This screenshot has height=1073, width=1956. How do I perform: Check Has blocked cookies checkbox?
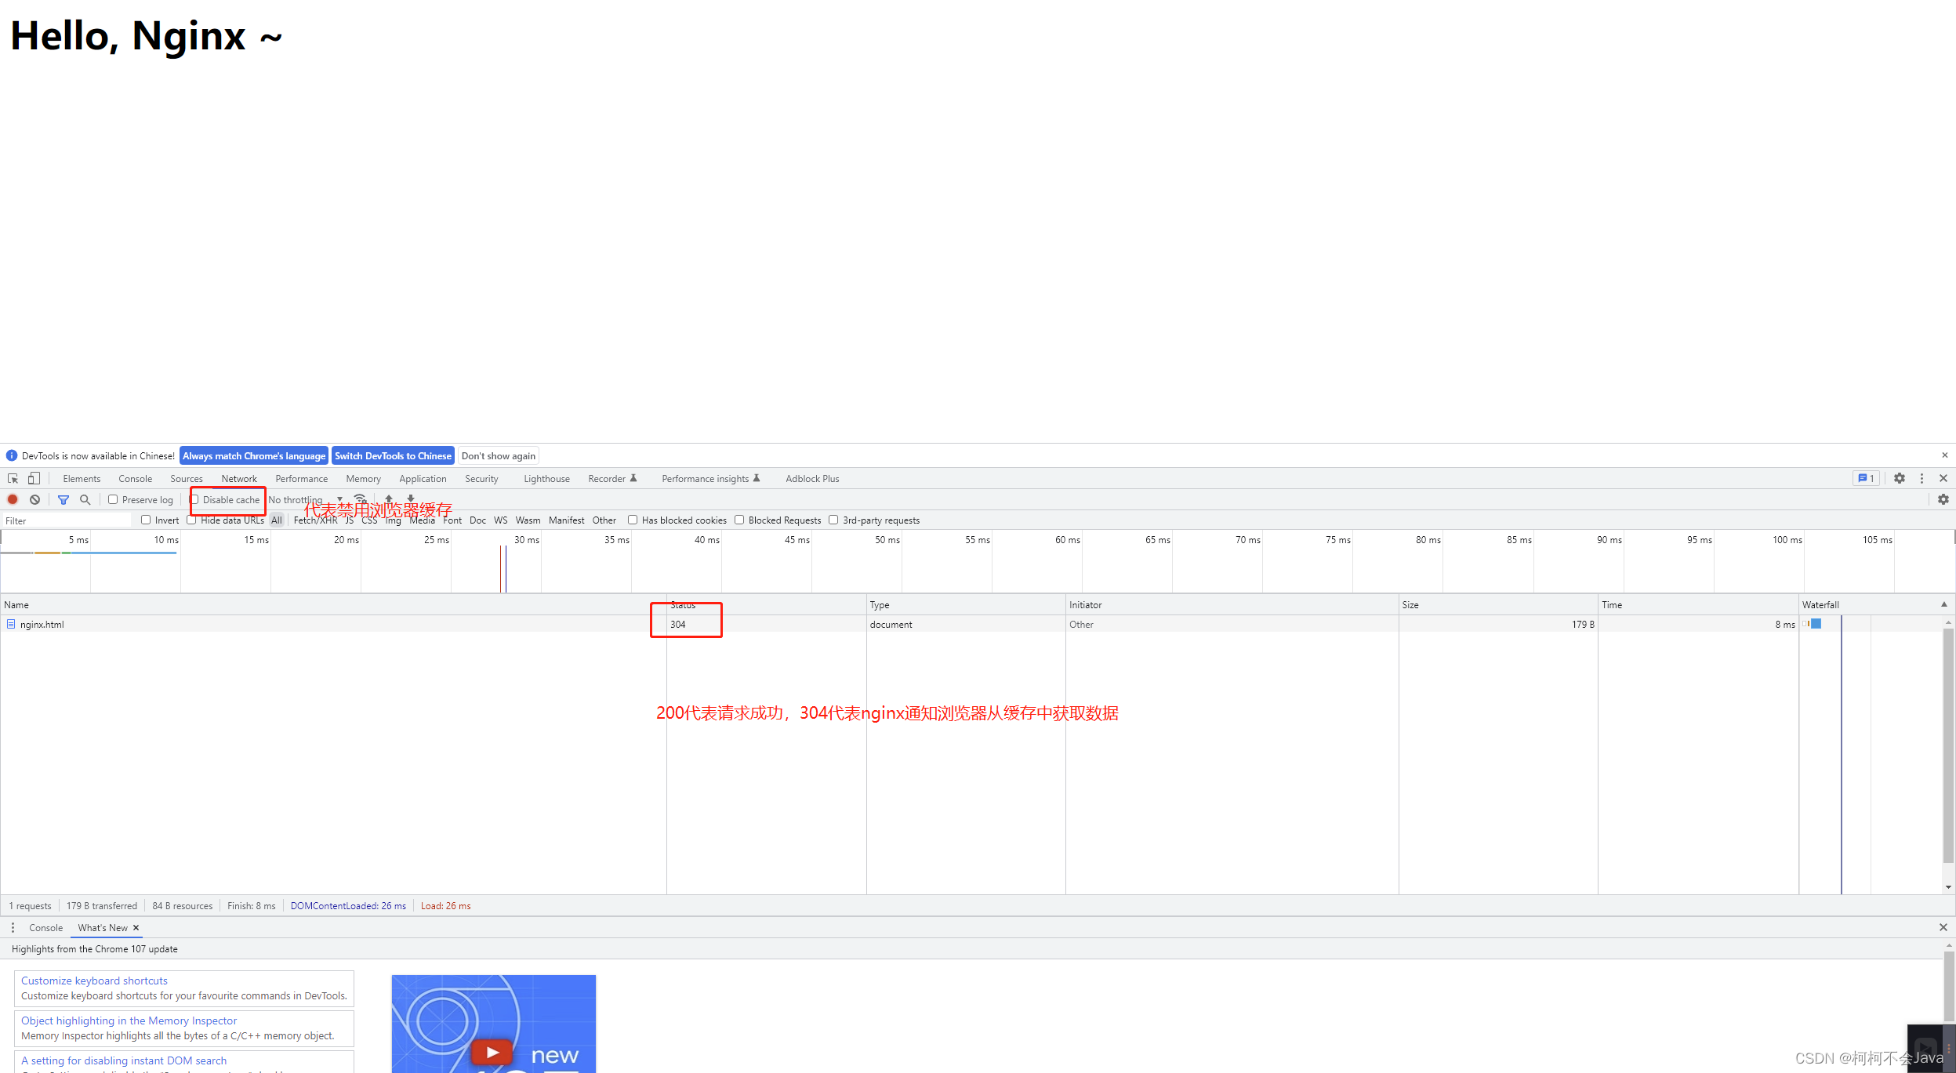click(x=633, y=520)
